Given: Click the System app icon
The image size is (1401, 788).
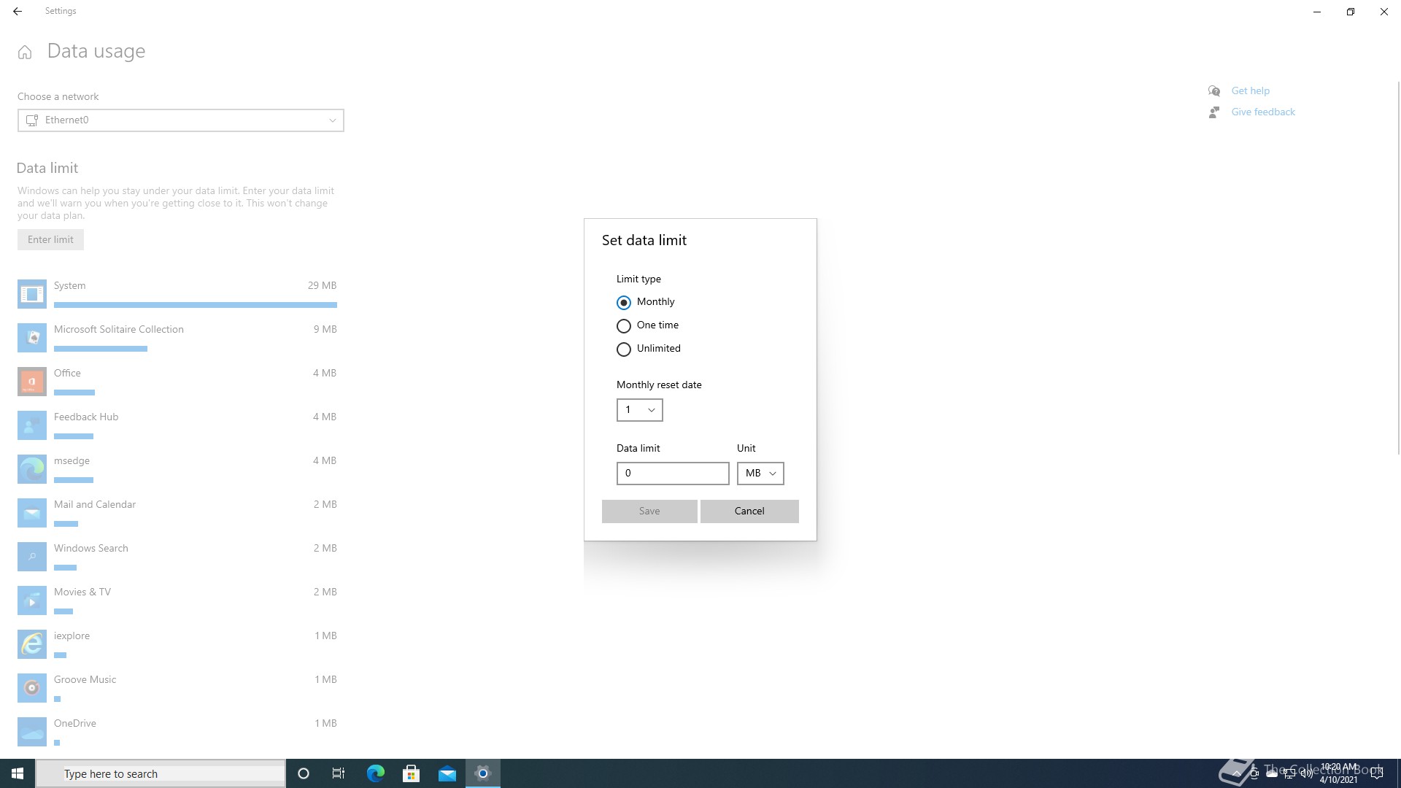Looking at the screenshot, I should click(32, 294).
